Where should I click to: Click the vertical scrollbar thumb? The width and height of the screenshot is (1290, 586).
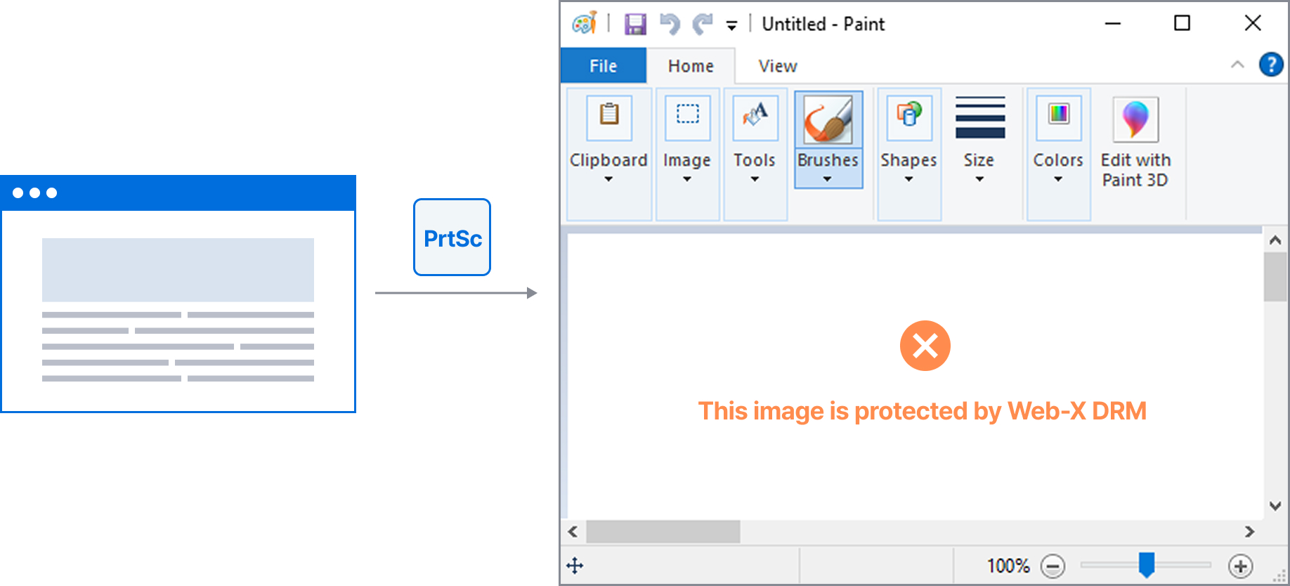(1275, 277)
